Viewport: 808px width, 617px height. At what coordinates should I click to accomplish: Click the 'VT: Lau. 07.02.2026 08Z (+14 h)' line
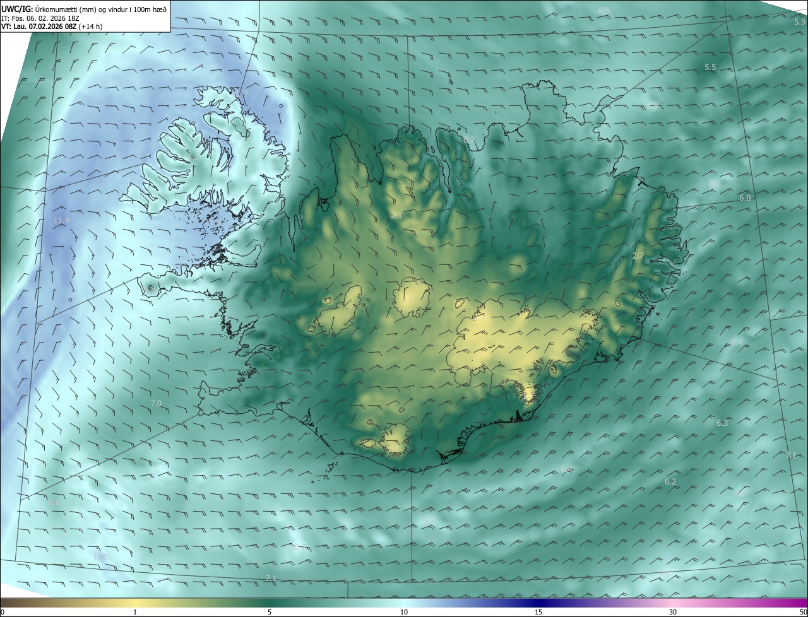coord(52,26)
